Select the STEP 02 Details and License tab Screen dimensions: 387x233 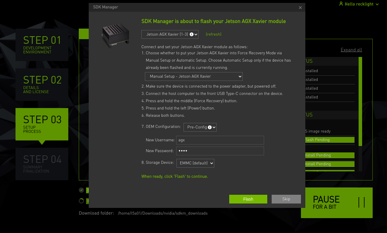[42, 84]
